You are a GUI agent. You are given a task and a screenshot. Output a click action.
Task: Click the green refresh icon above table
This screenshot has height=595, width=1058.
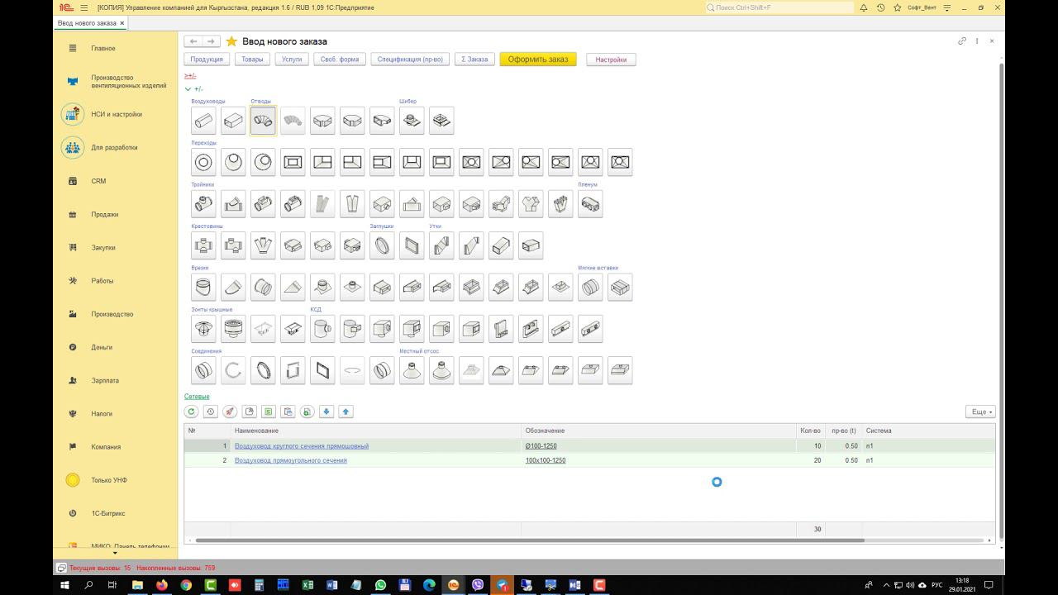192,412
